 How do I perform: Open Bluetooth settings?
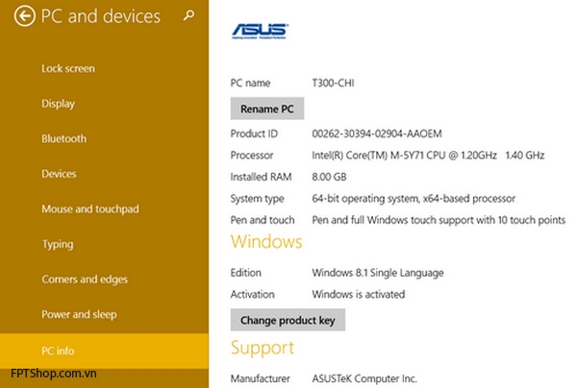coord(64,138)
